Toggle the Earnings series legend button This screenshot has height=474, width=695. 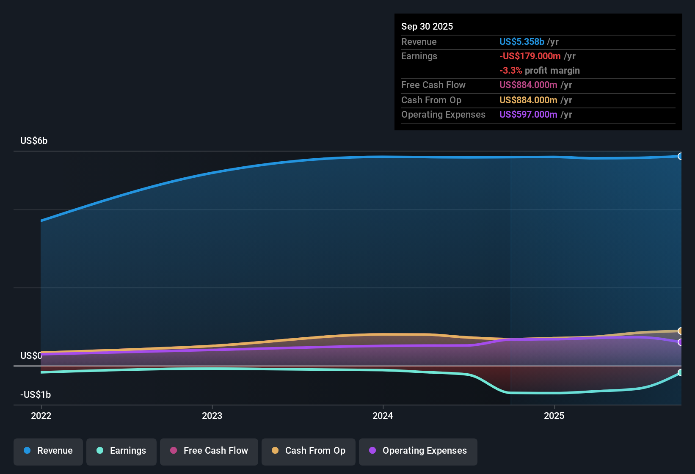pyautogui.click(x=121, y=452)
